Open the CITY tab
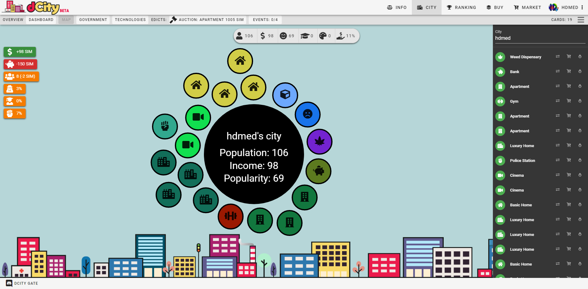588x289 pixels. 427,7
